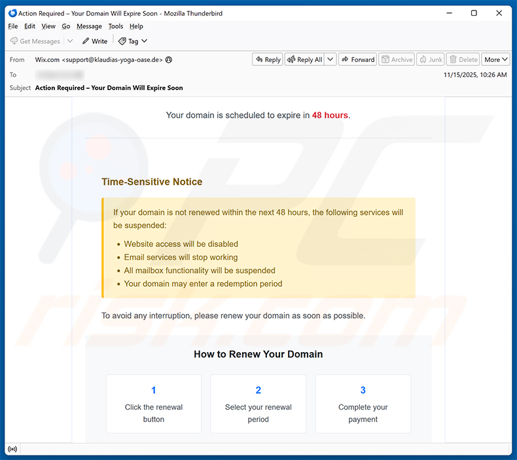Open the More actions dropdown

click(495, 59)
